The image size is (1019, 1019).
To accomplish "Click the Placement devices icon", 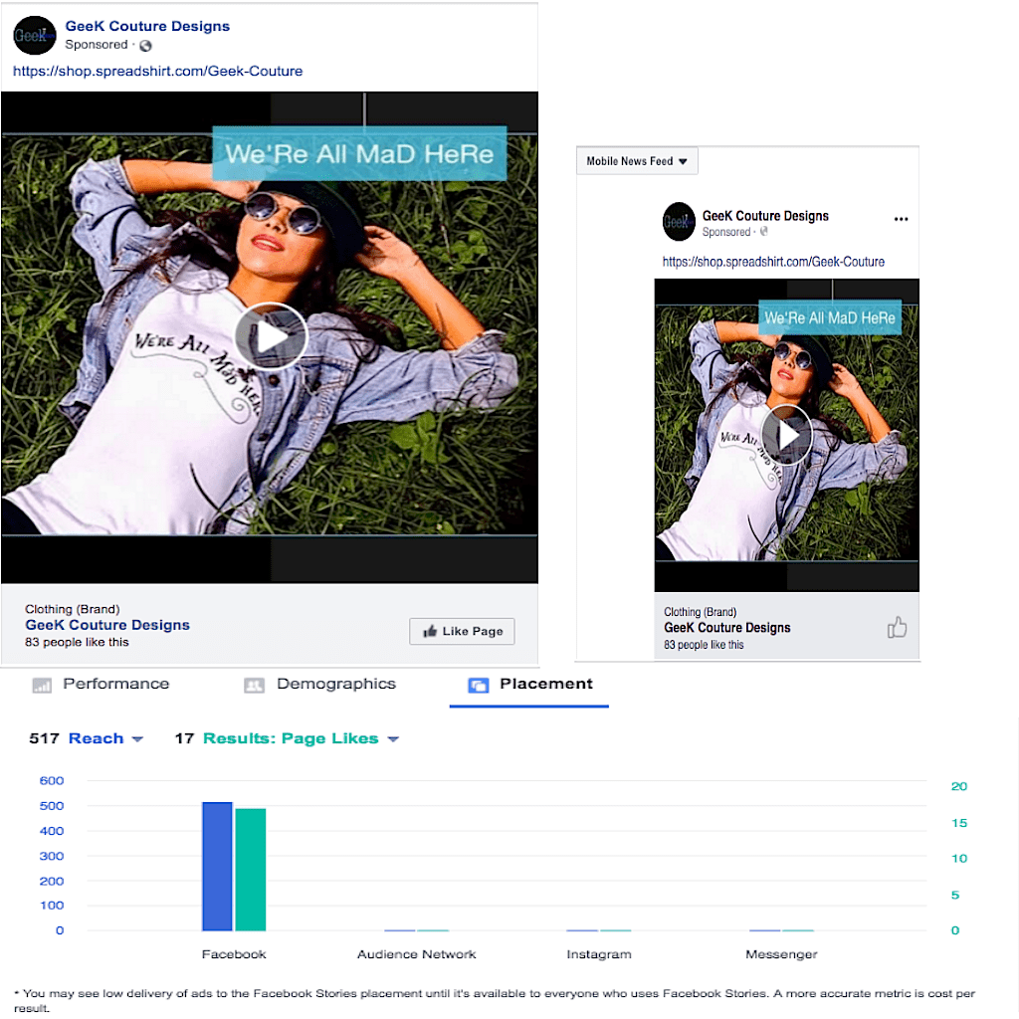I will 478,685.
